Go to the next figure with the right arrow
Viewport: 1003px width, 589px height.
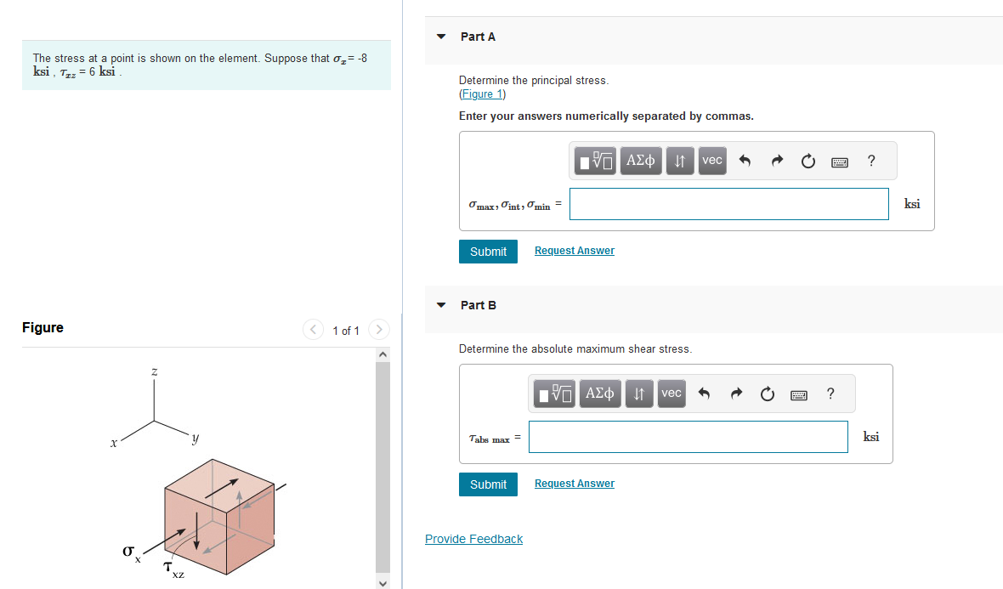[378, 329]
